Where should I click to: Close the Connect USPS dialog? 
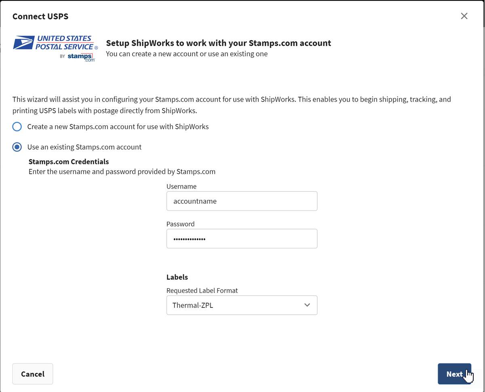pyautogui.click(x=464, y=16)
